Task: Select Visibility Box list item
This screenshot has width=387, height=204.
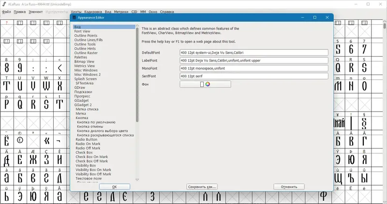Action: [86, 165]
